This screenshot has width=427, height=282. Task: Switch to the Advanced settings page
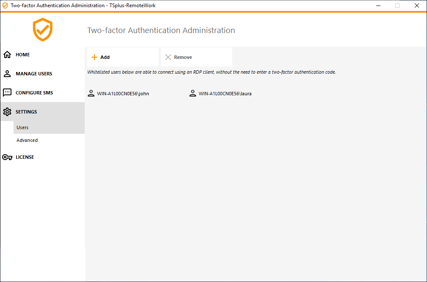tap(27, 140)
